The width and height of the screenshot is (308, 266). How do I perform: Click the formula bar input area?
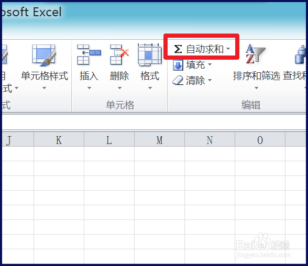point(154,122)
